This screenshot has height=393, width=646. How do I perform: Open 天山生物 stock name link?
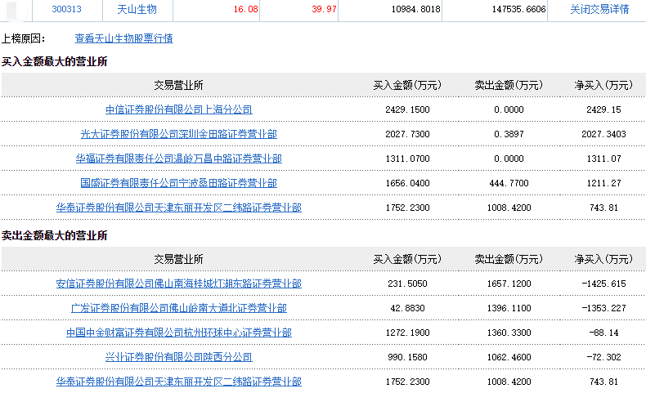(x=137, y=9)
